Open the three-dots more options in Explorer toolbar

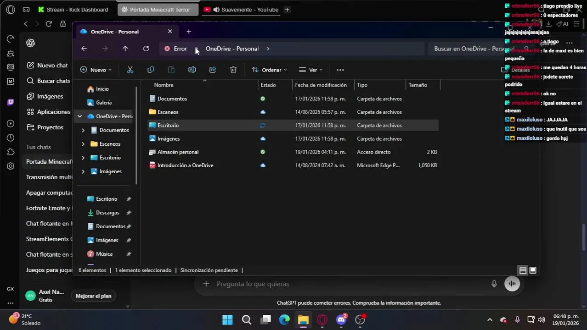coord(340,70)
